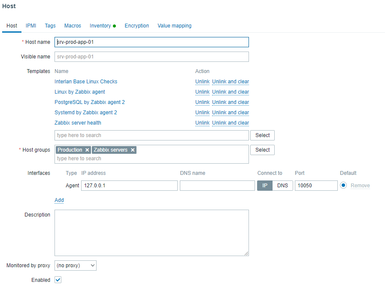This screenshot has width=385, height=290.
Task: Open the Inventory tab
Action: point(100,26)
